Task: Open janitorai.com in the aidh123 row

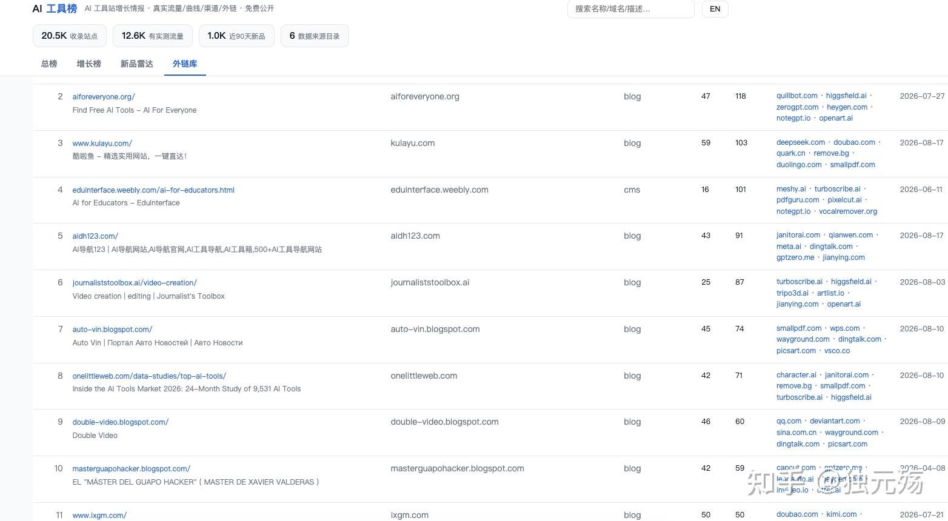Action: 798,235
